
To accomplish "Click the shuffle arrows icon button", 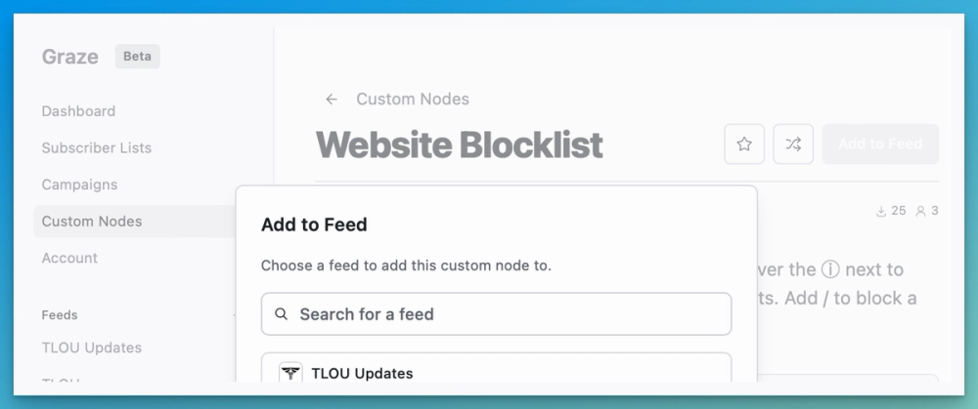I will pyautogui.click(x=793, y=144).
